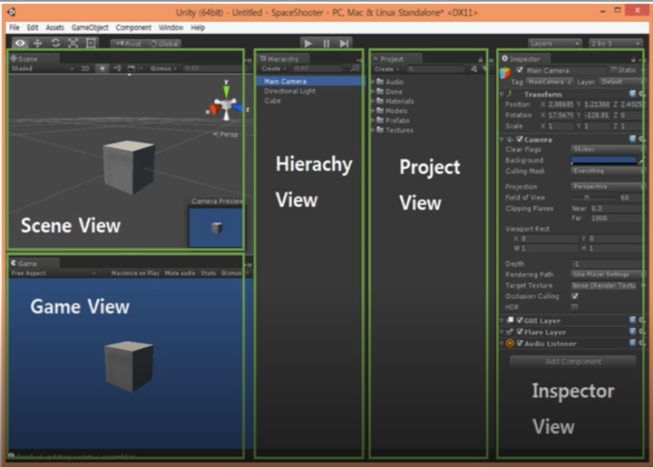
Task: Select the Rotate tool in toolbar
Action: point(56,44)
